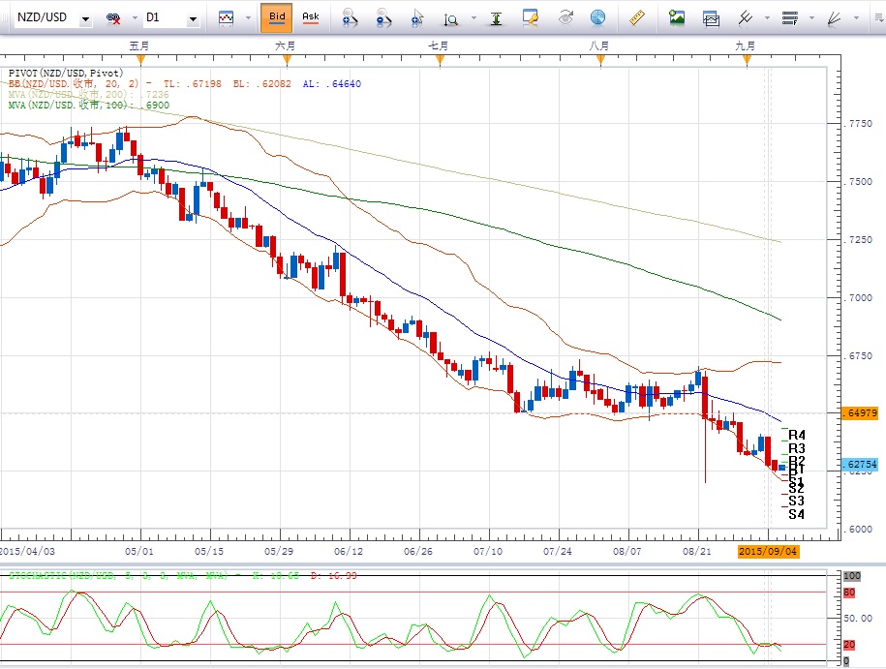Viewport: 886px width, 669px height.
Task: Expand the Fibonacci tool dropdown arrow
Action: pyautogui.click(x=812, y=18)
